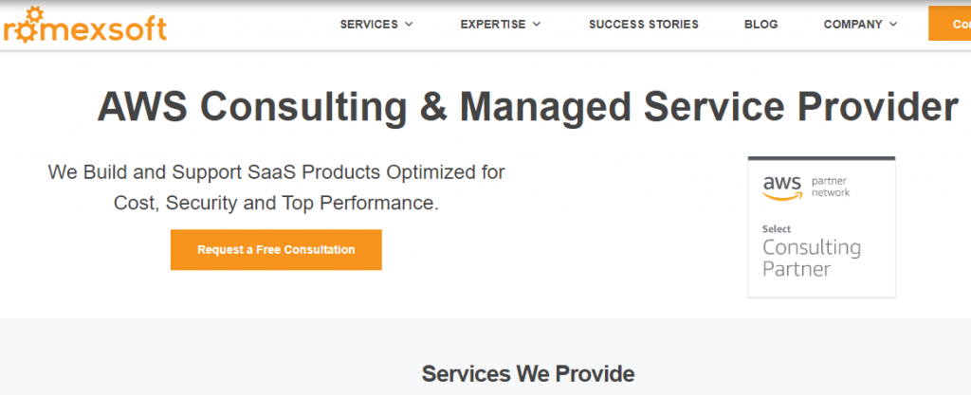Click the AWS Partner Network badge

(x=821, y=226)
